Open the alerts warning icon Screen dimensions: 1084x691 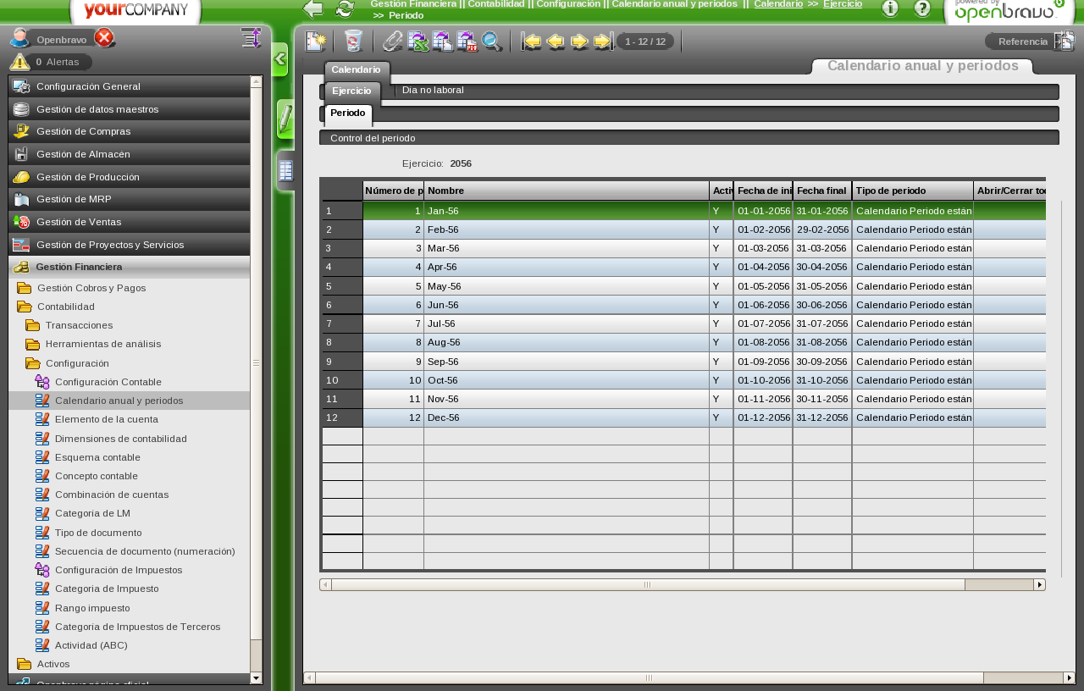pos(19,62)
